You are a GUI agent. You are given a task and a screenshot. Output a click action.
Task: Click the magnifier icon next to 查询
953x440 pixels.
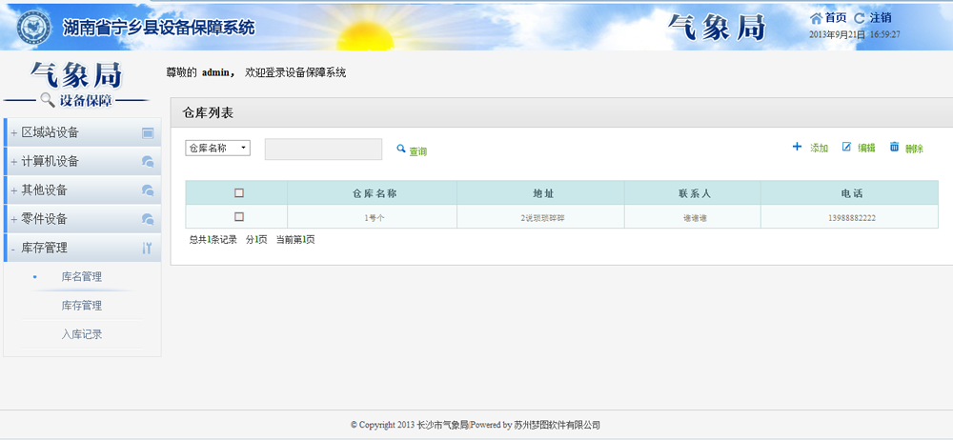401,149
